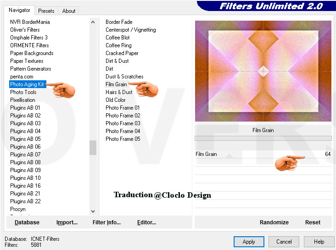The width and height of the screenshot is (336, 250).
Task: Choose the Dirt & Dust filter
Action: coord(117,61)
